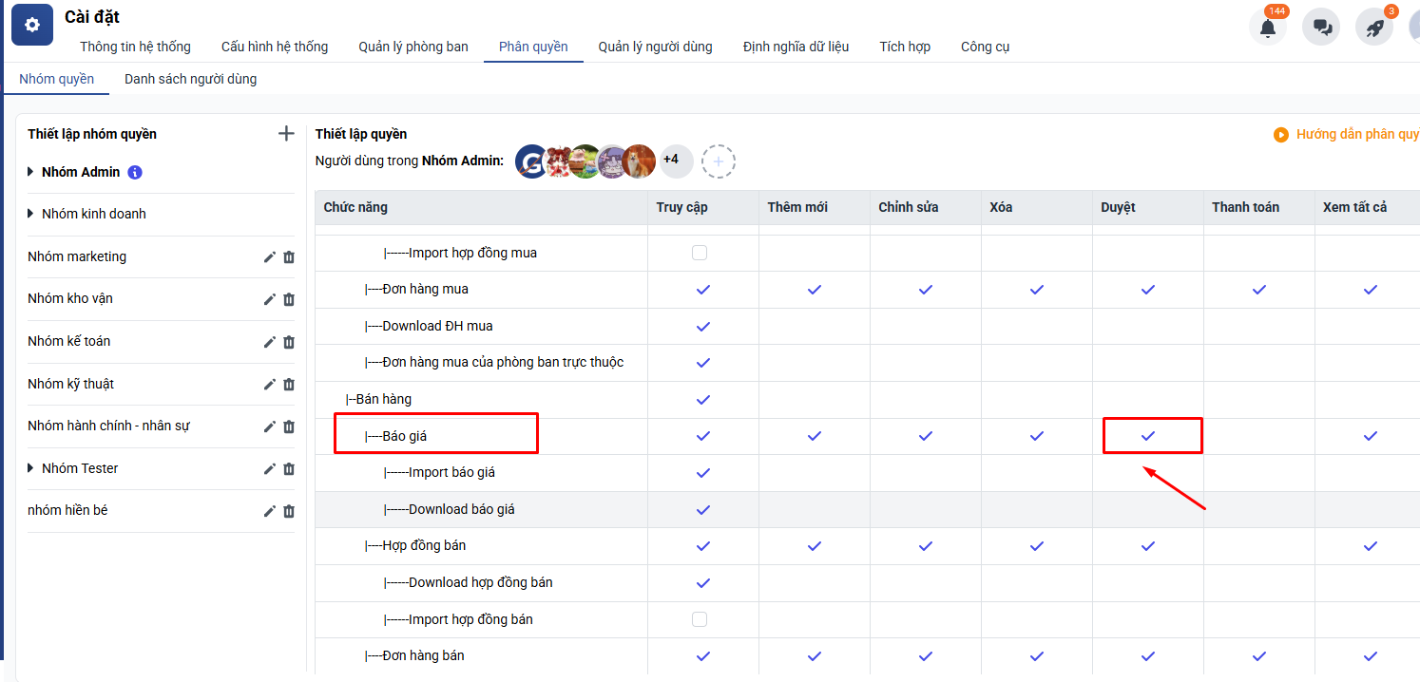Viewport: 1420px width, 682px height.
Task: Click the plus icon to add permission group
Action: [x=286, y=134]
